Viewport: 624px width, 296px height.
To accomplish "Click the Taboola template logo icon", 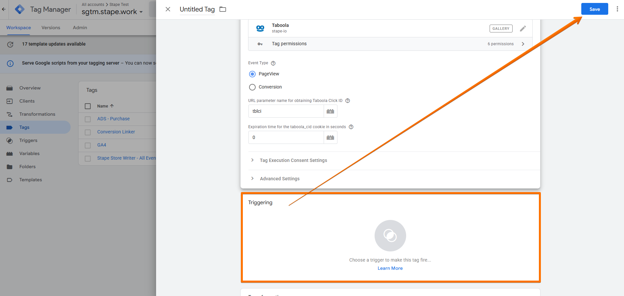I will point(260,28).
